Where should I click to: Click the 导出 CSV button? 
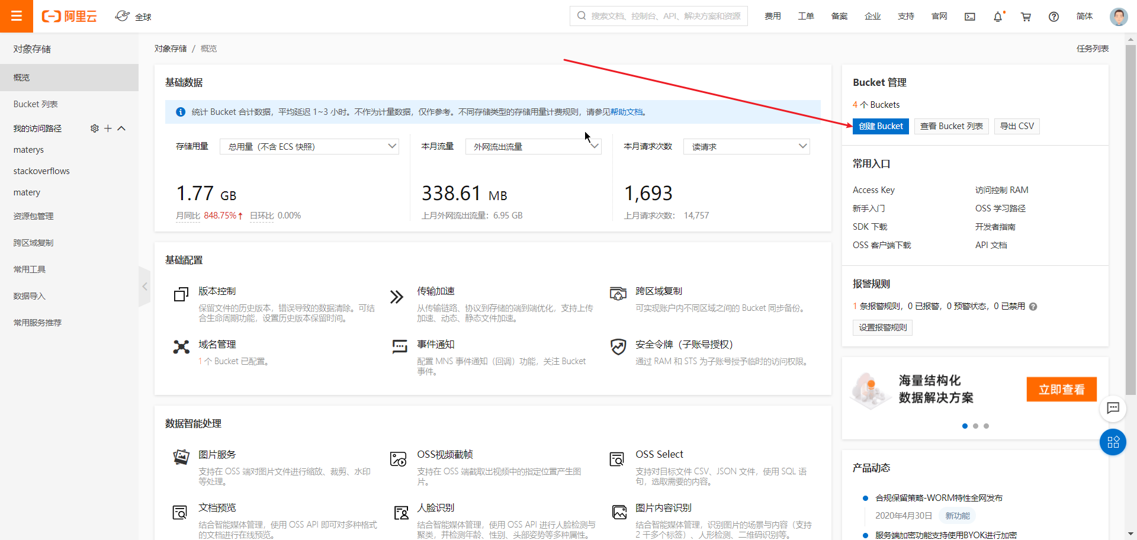coord(1017,126)
